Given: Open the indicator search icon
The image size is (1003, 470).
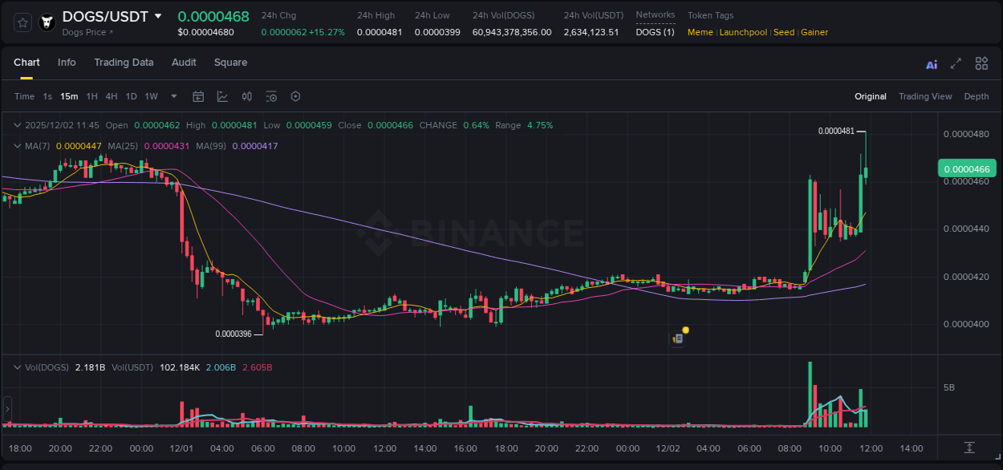Looking at the screenshot, I should point(271,96).
